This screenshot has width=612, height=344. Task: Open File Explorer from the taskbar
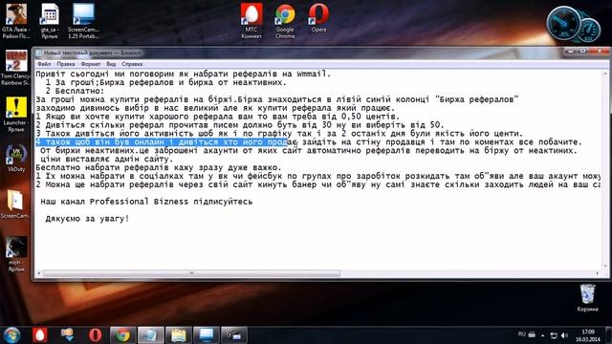[x=179, y=335]
